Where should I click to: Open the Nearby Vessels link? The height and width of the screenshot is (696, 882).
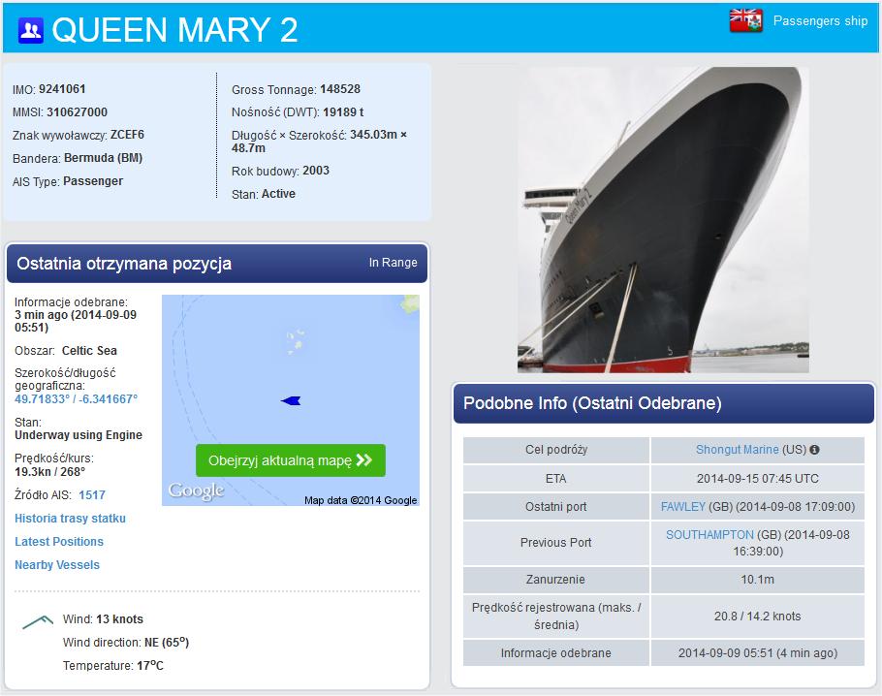(x=57, y=565)
